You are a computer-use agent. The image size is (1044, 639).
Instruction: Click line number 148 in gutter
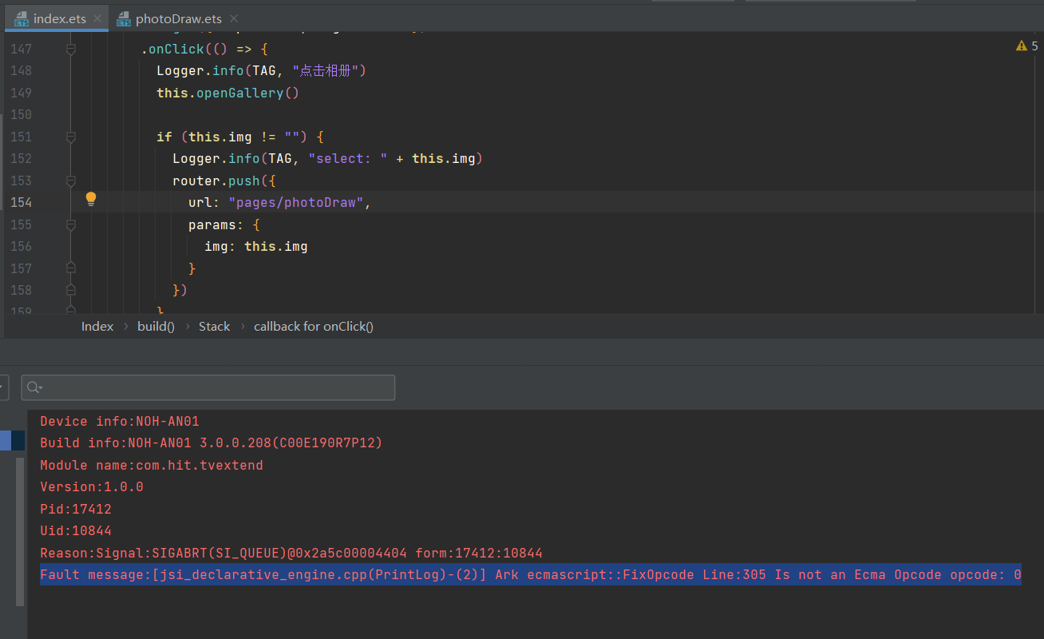click(21, 70)
